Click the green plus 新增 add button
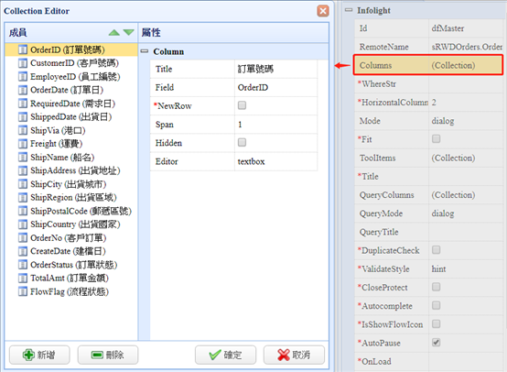Image resolution: width=507 pixels, height=372 pixels. click(x=39, y=355)
